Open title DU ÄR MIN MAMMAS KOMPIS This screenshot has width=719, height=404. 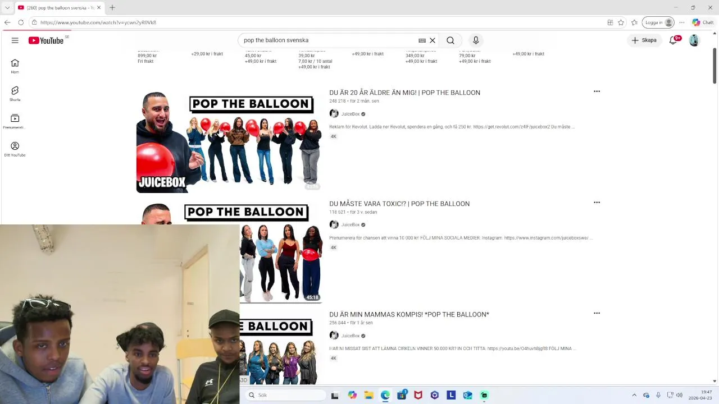[x=409, y=315]
